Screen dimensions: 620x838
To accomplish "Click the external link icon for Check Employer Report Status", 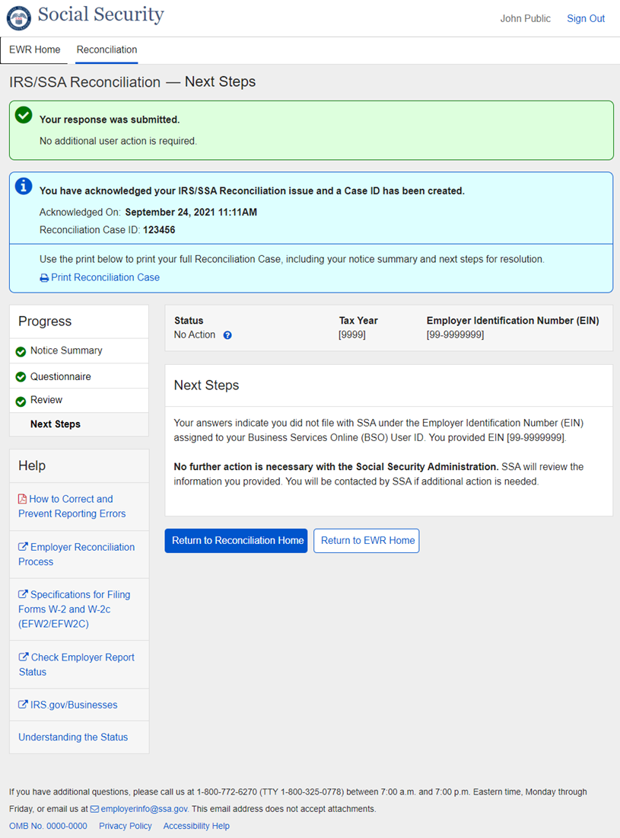I will point(24,657).
